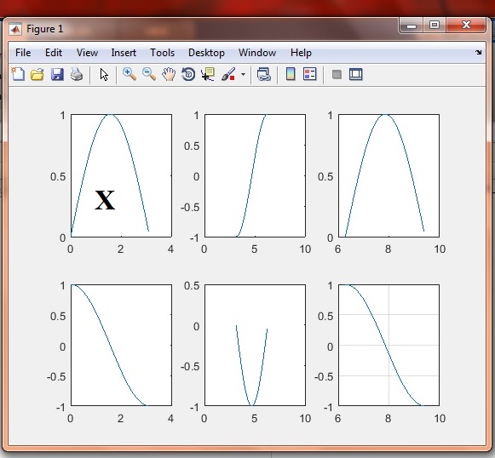
Task: Open the Tools menu
Action: coord(162,53)
